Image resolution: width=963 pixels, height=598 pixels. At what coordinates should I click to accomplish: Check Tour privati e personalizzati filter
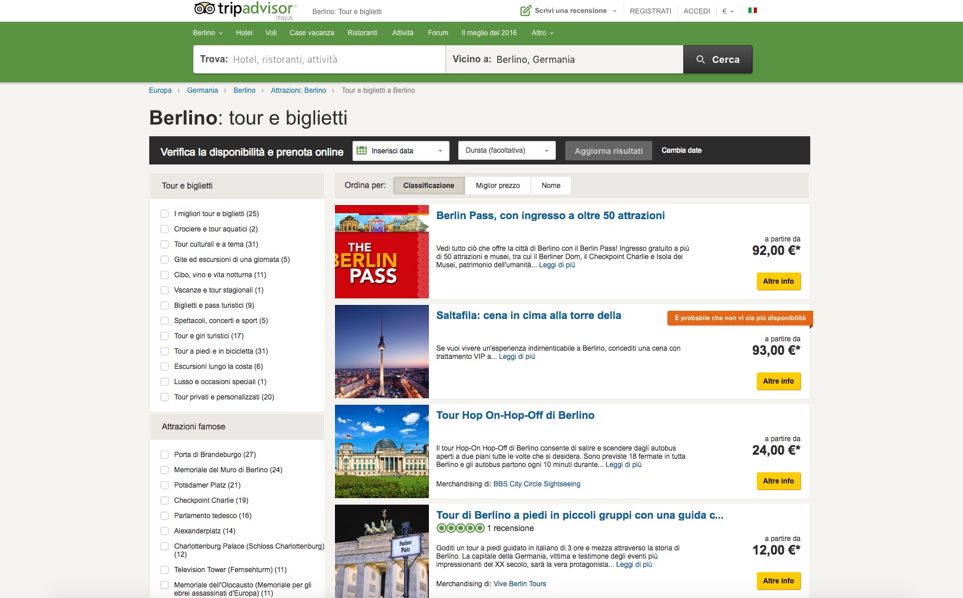point(165,397)
